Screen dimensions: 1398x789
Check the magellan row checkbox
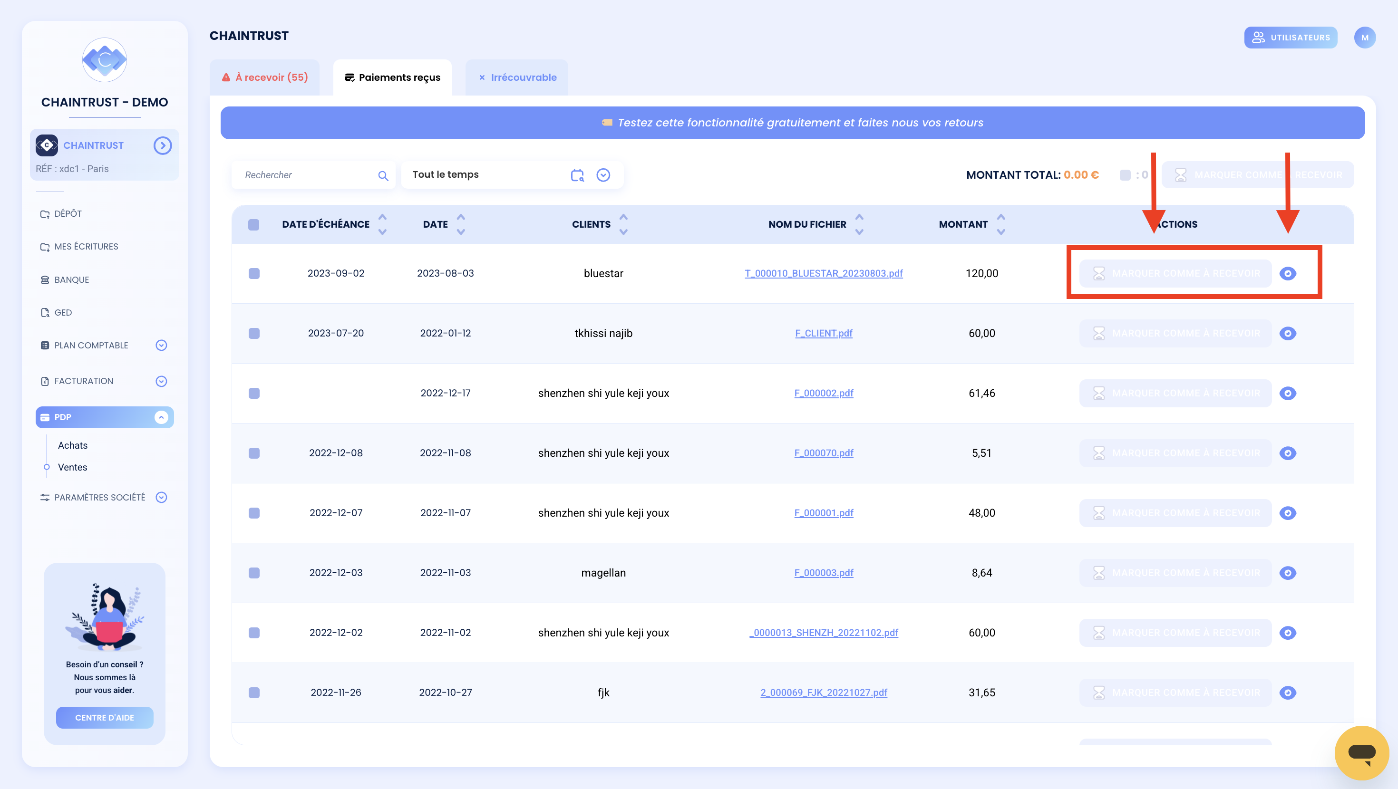(x=254, y=573)
